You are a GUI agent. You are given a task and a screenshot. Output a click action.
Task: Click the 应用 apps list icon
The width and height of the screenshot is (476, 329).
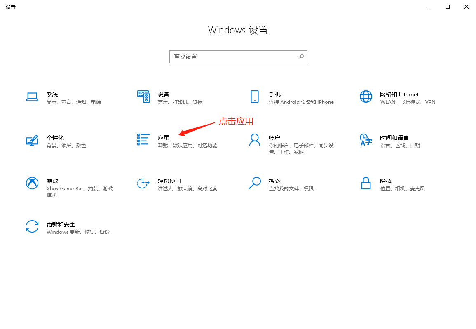pyautogui.click(x=143, y=139)
